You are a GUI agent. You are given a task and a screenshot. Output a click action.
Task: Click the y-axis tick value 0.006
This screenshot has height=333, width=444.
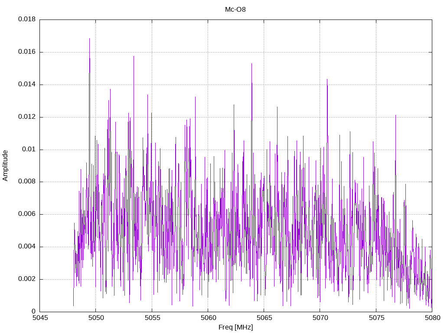point(27,214)
